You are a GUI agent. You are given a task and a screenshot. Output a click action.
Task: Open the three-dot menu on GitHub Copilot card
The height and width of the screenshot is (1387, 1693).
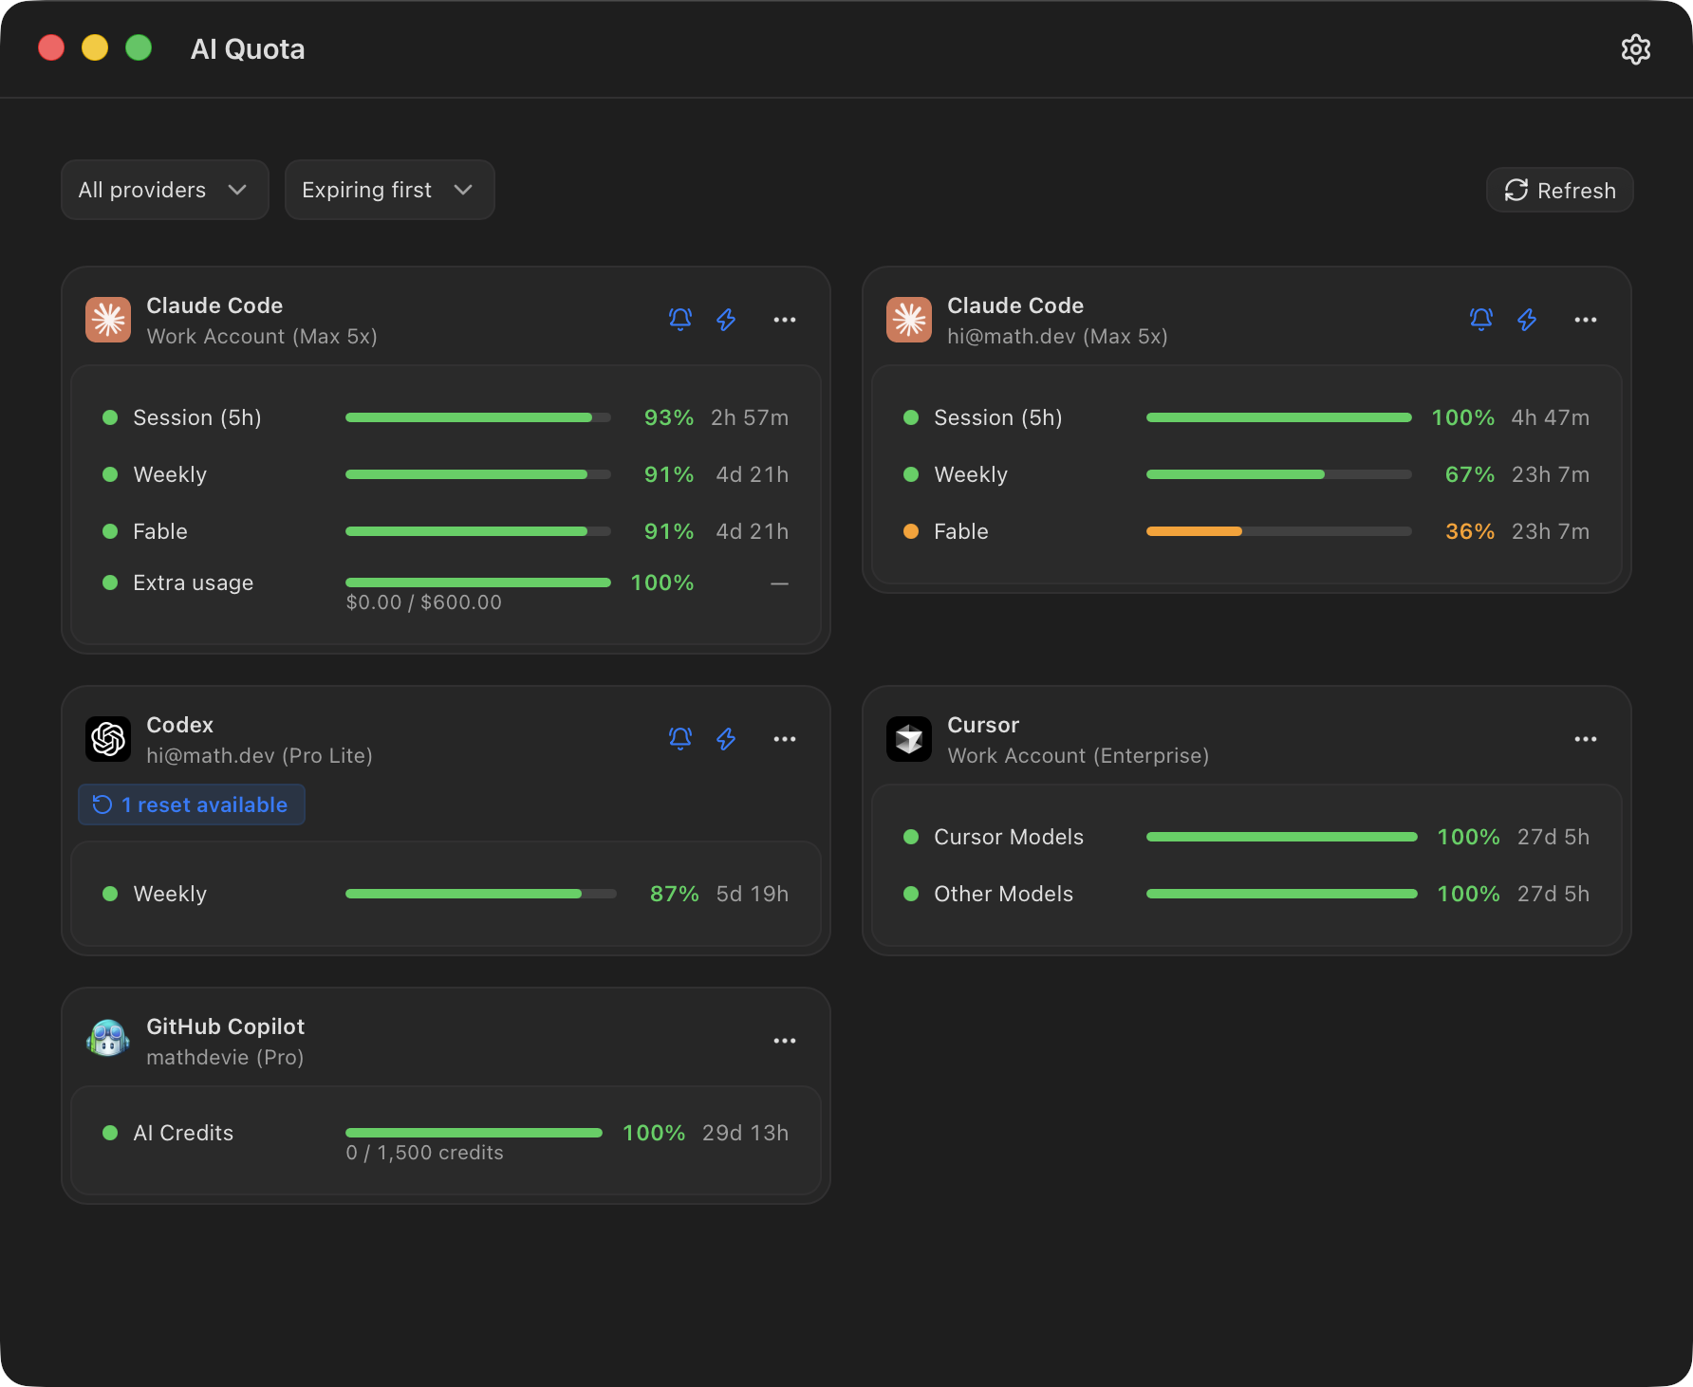(785, 1041)
